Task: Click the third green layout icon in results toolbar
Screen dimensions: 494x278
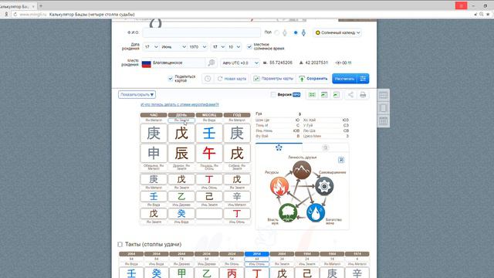Action: coord(337,95)
